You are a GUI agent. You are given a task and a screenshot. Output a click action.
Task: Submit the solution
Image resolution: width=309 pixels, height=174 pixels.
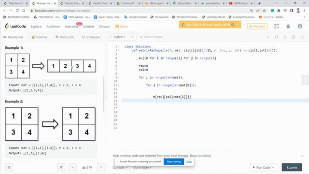point(292,167)
